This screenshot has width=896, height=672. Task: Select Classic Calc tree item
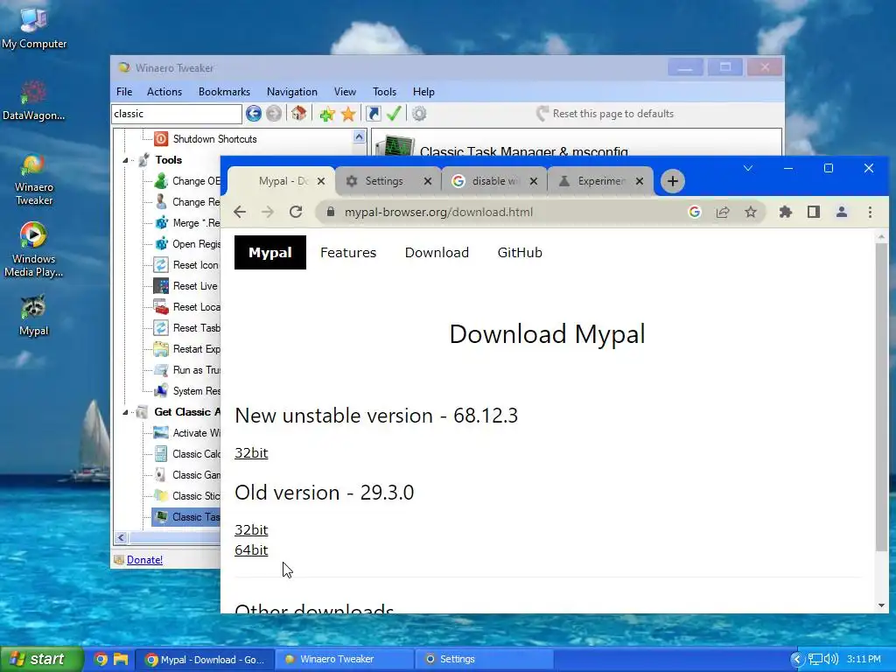point(186,454)
